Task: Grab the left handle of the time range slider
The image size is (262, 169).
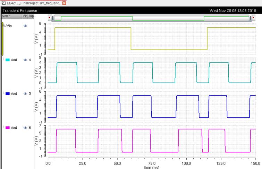Action: 53,17
